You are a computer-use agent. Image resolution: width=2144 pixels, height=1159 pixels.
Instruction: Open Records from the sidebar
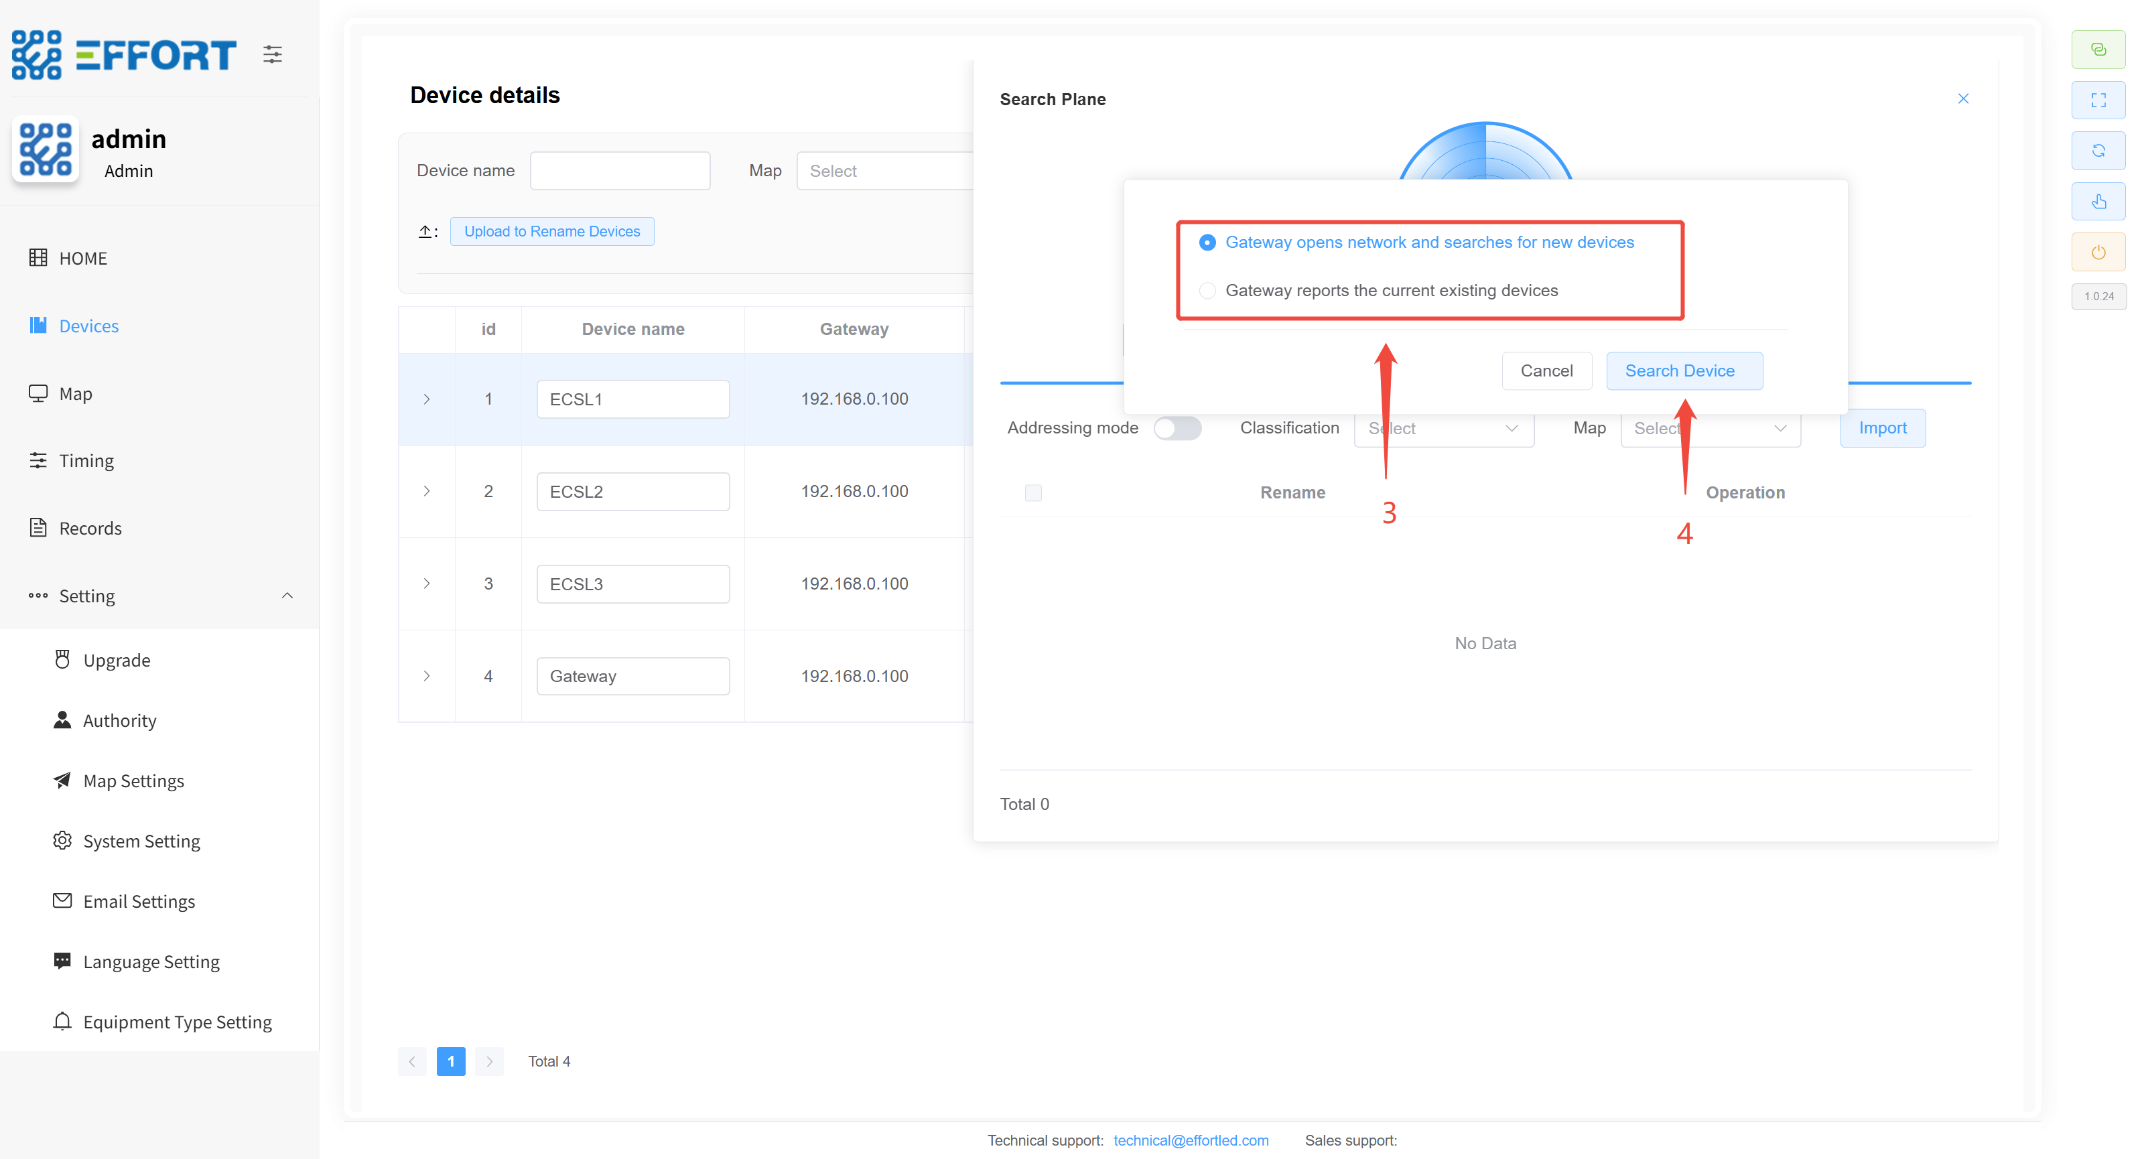click(x=90, y=529)
